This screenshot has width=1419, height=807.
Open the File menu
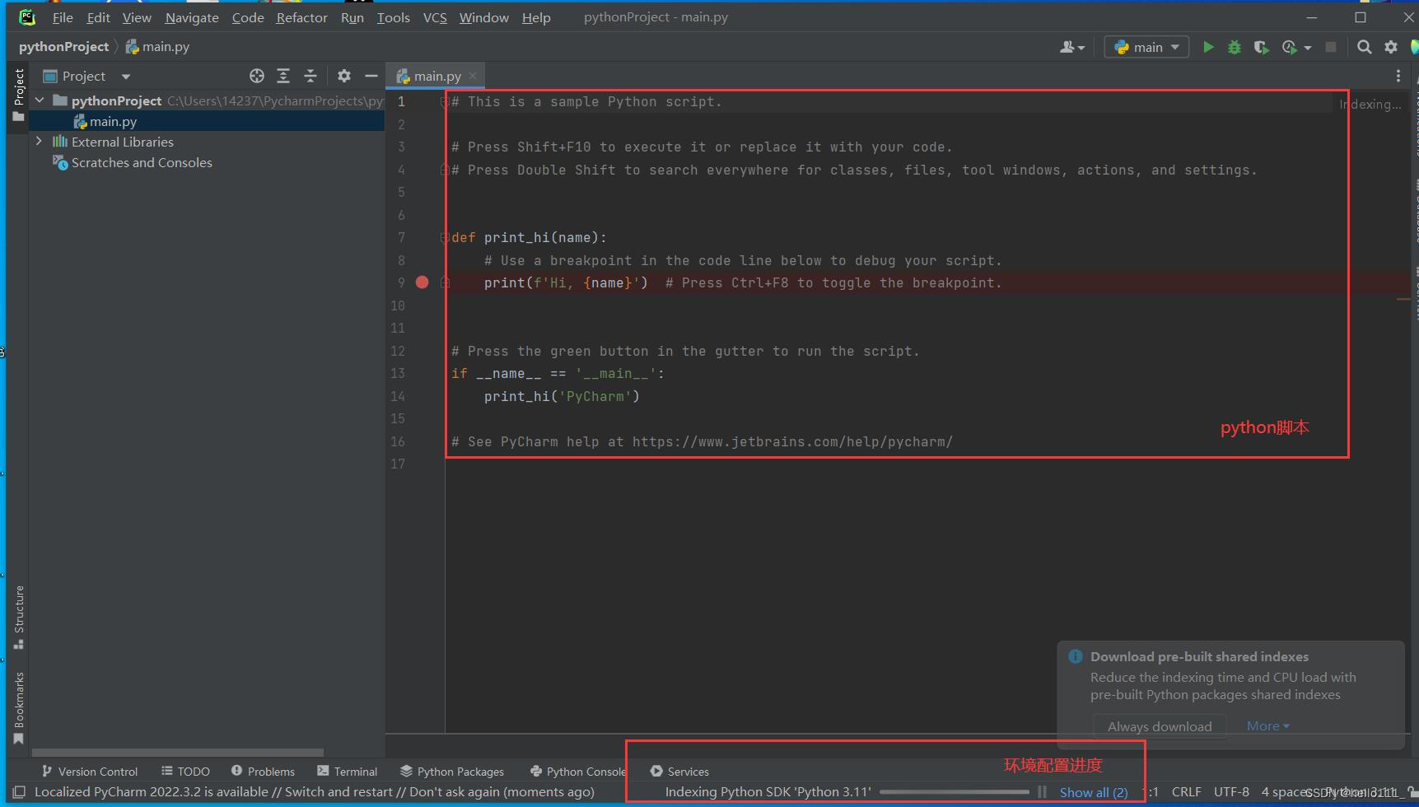63,17
